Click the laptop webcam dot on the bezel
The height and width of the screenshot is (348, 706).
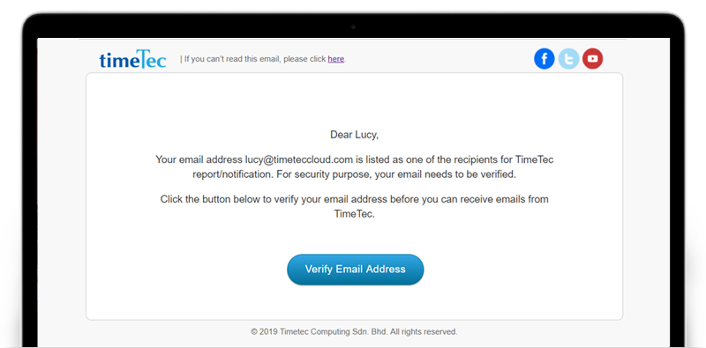[x=353, y=27]
